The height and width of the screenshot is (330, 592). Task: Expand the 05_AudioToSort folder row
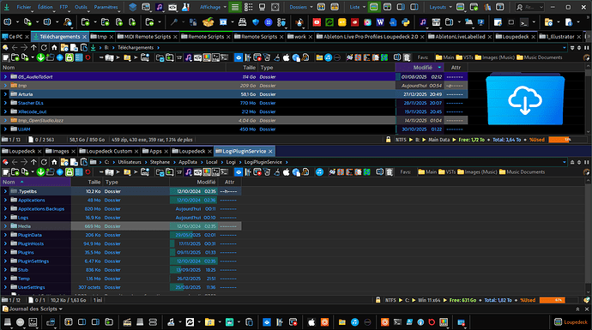[5, 77]
